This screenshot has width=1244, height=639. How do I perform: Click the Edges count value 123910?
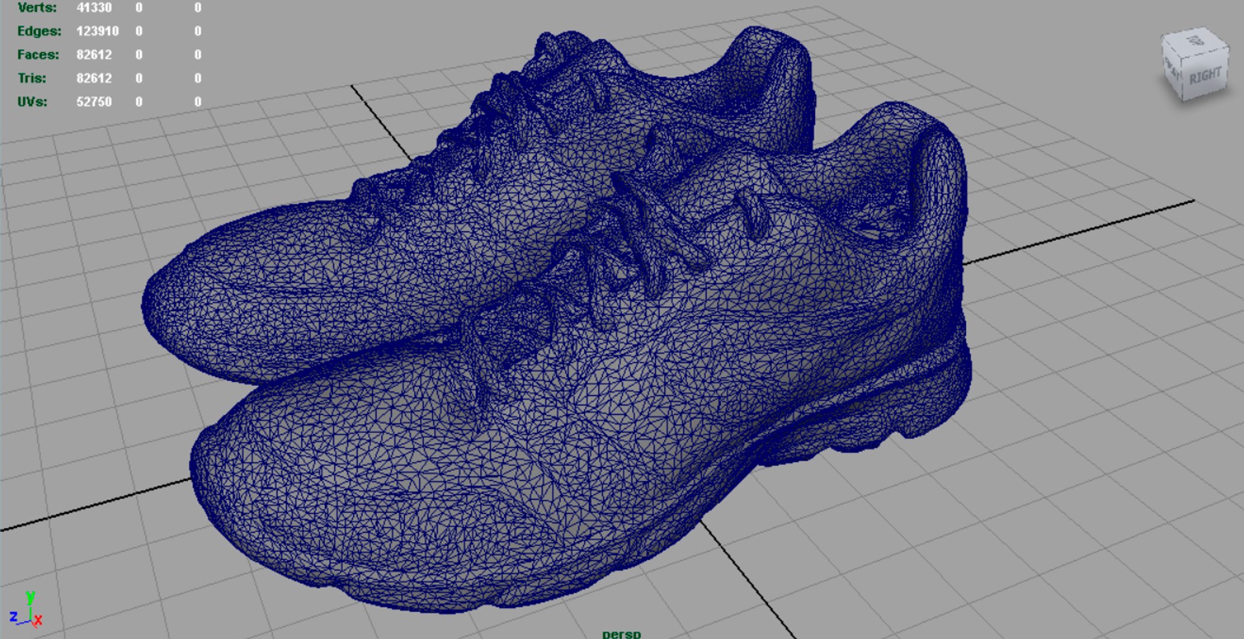(x=98, y=31)
